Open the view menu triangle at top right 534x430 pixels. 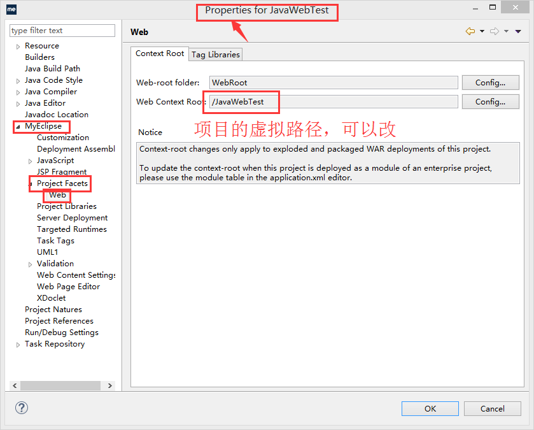(x=518, y=31)
